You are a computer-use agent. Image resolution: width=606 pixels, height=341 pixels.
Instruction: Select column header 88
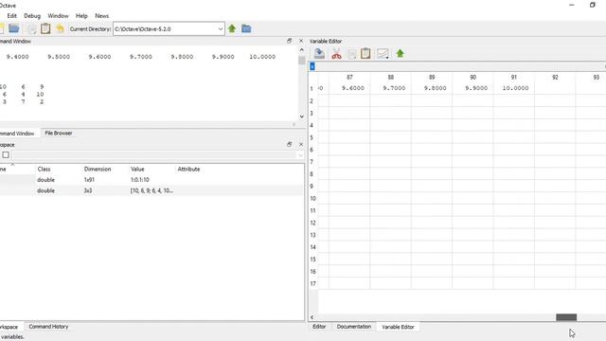point(391,78)
